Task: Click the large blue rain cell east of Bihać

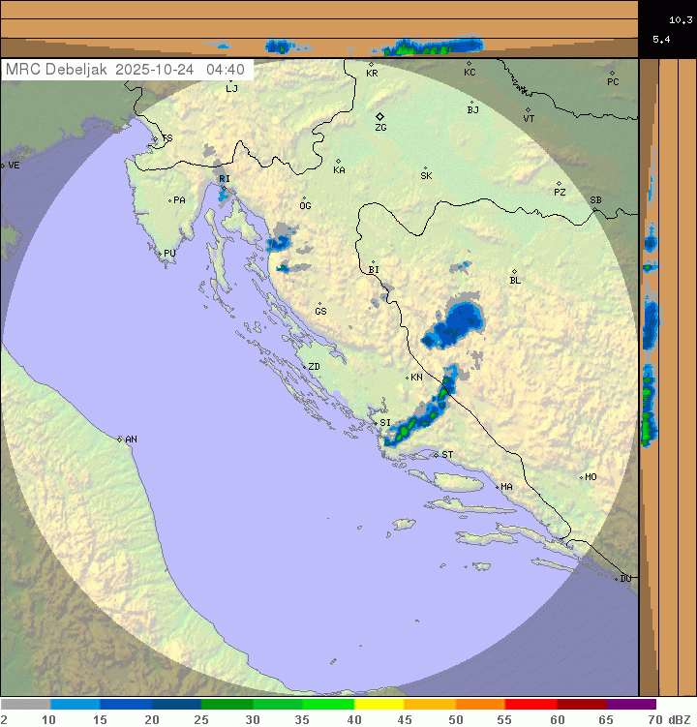Action: click(x=455, y=323)
